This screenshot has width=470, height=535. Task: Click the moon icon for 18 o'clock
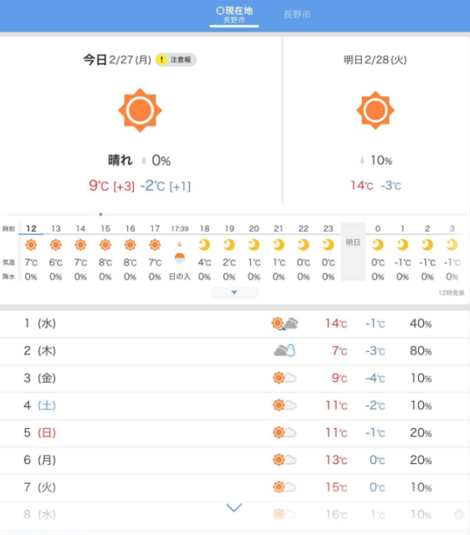pyautogui.click(x=204, y=245)
